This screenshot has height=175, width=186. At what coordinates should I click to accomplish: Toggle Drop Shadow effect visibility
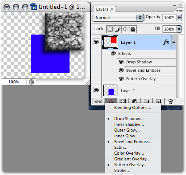coord(121,62)
